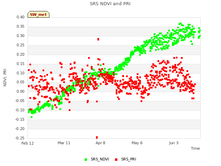Screen dimensions: 221x166
Task: Click the 0.05 y-axis value
Action: (21, 82)
